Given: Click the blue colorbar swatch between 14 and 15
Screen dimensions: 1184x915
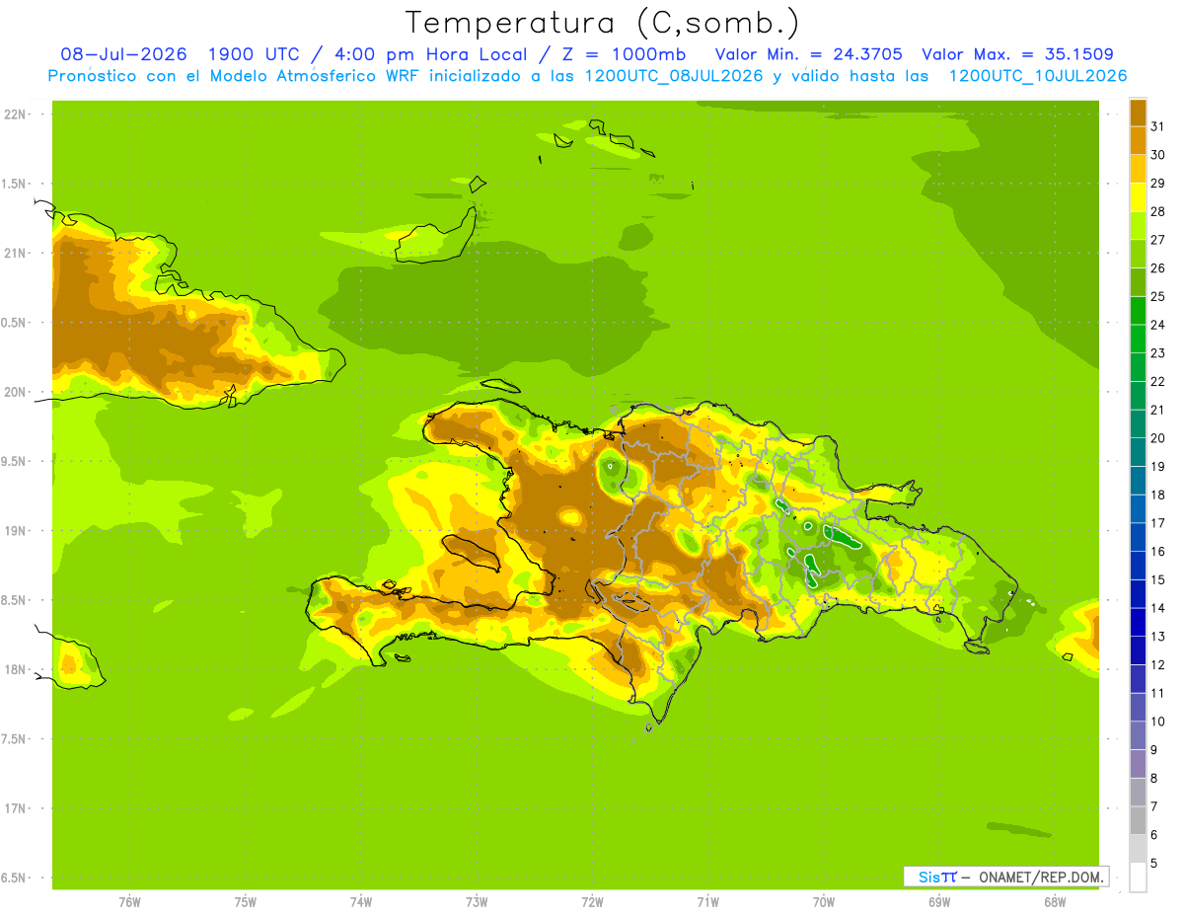Looking at the screenshot, I should click(1138, 593).
